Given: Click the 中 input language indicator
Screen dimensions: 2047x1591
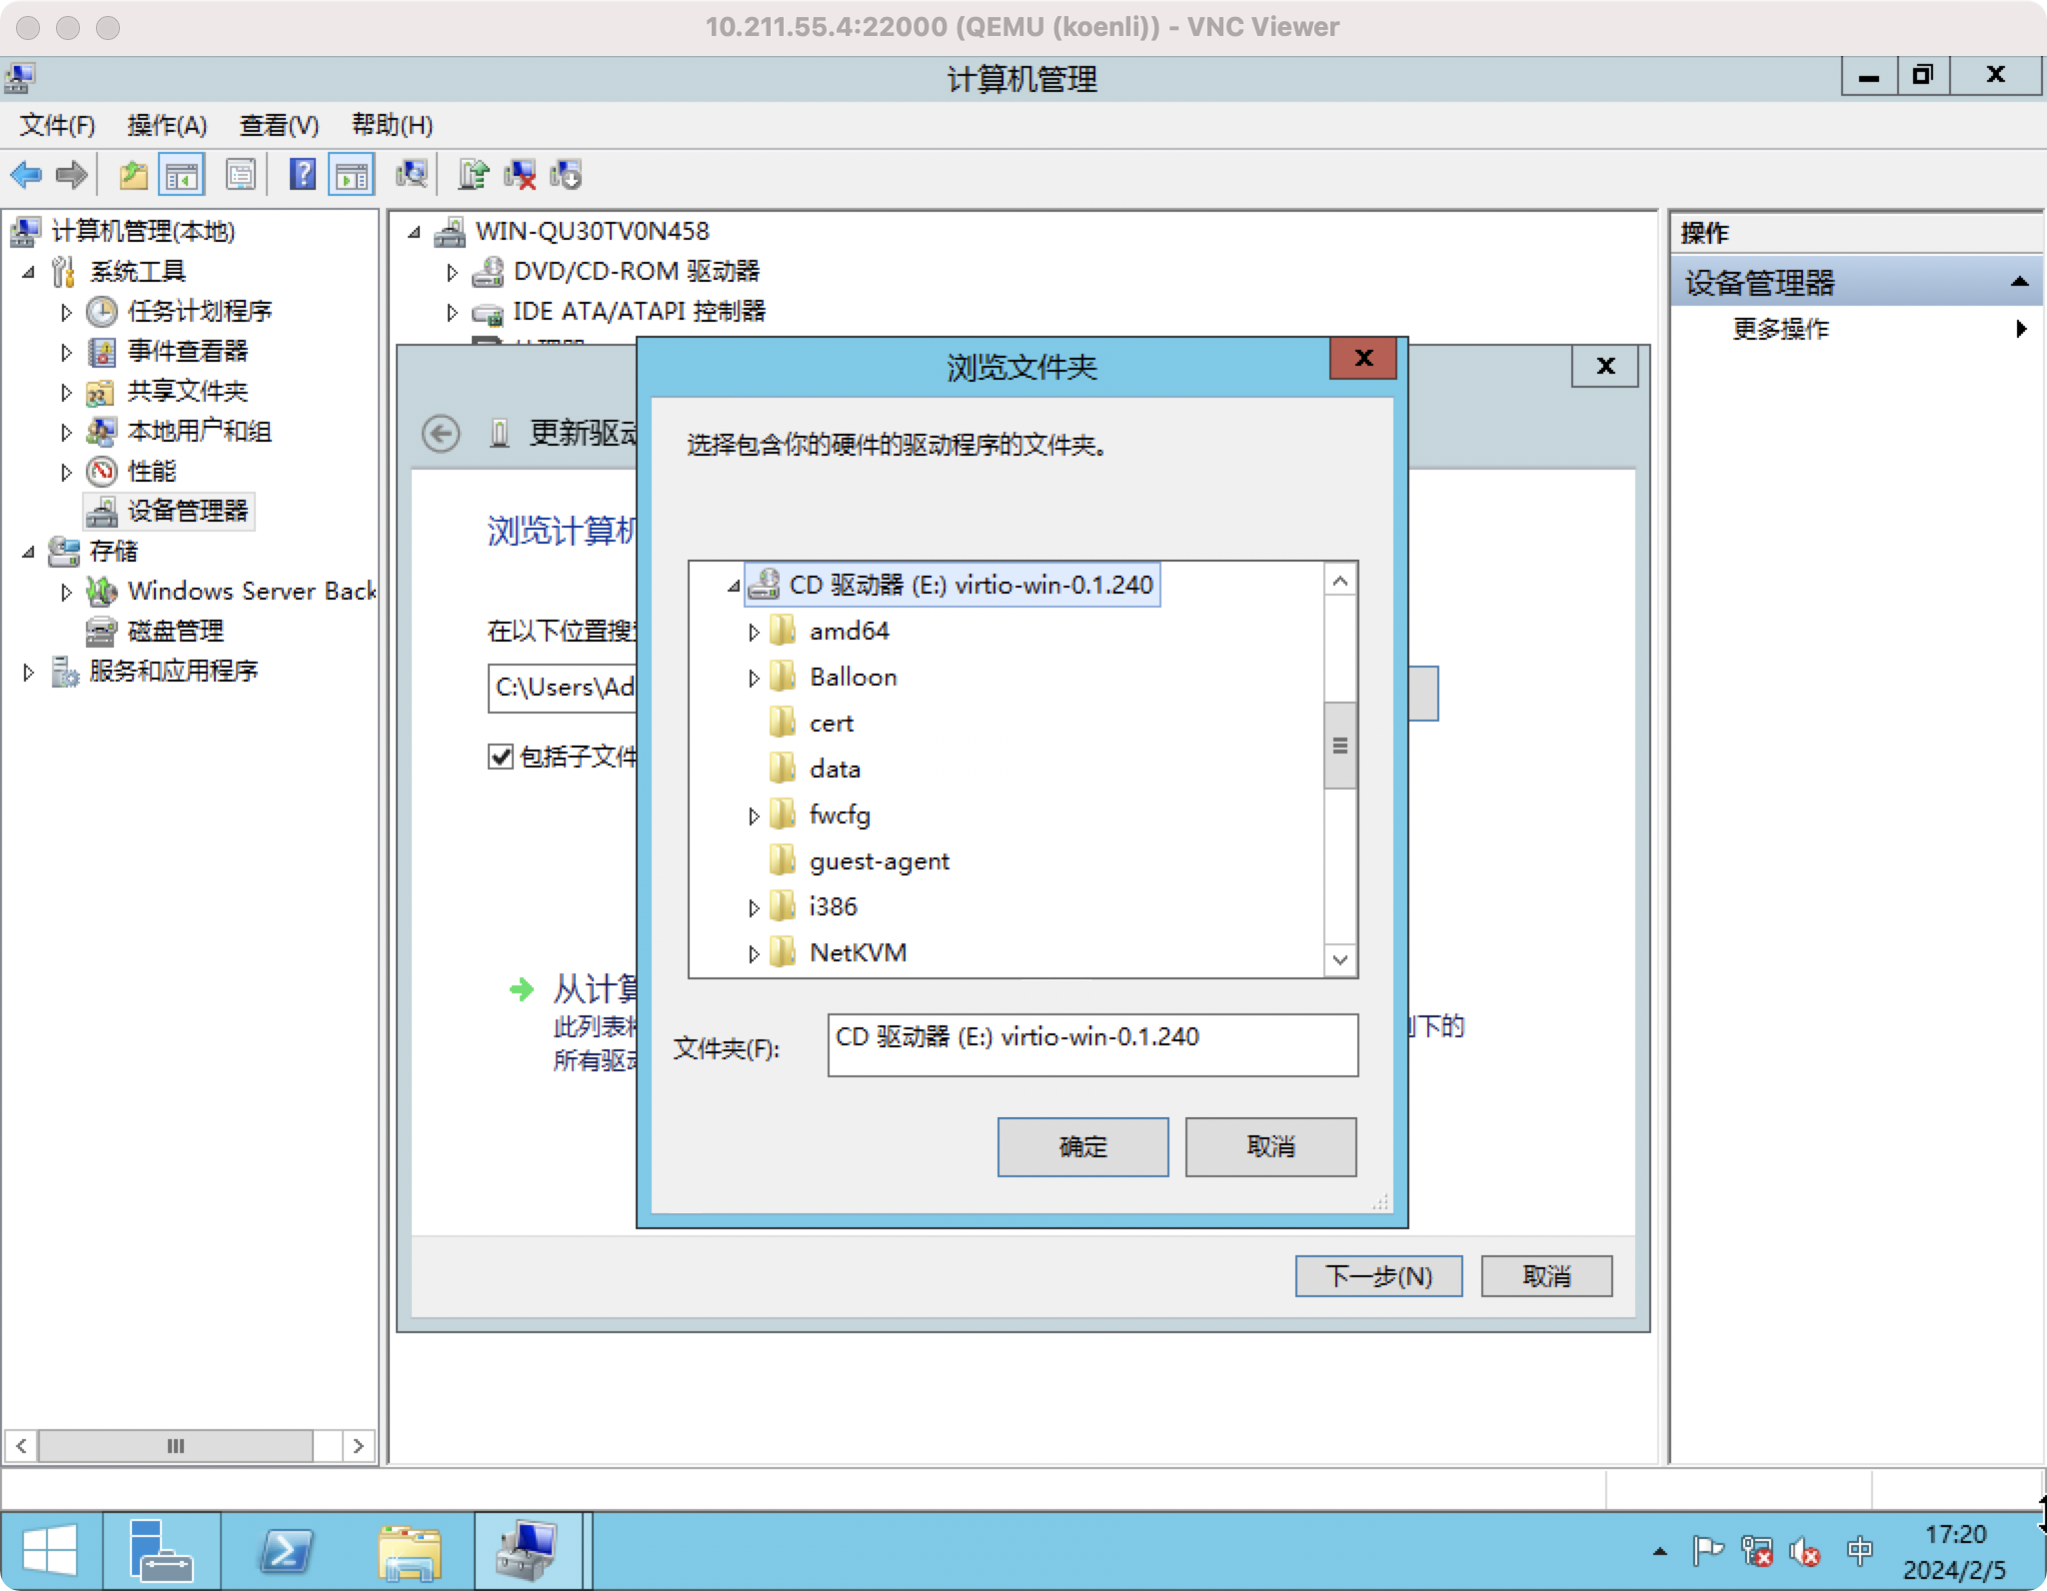Looking at the screenshot, I should 1861,1551.
